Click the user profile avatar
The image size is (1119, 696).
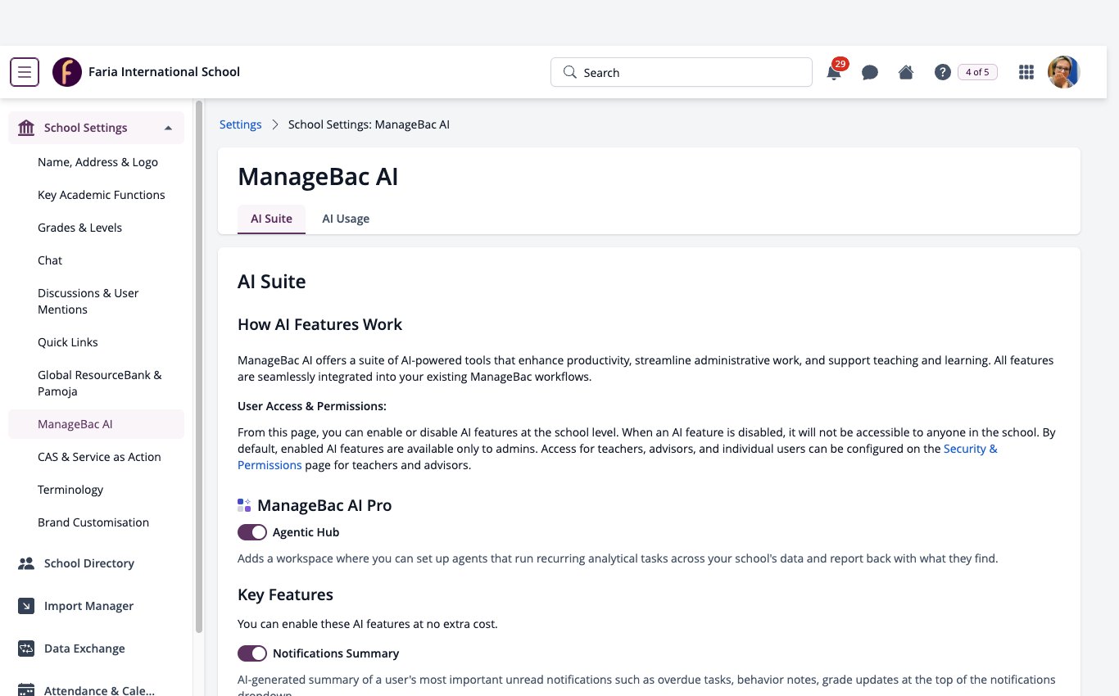pos(1064,72)
